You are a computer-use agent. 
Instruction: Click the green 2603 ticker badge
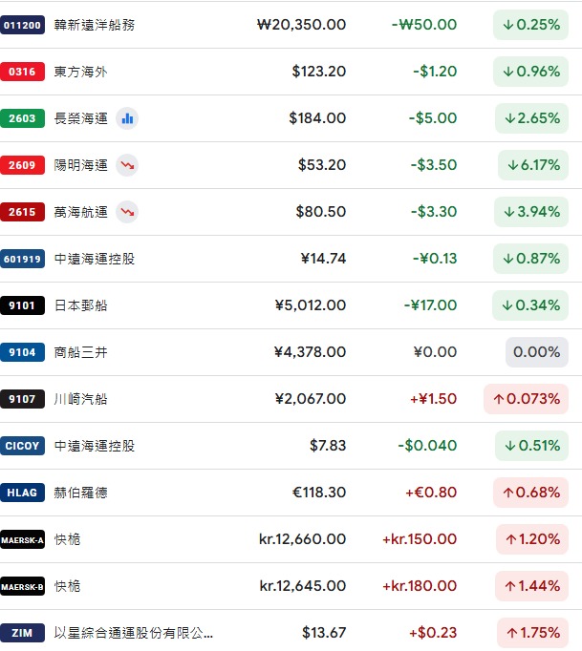(x=22, y=118)
